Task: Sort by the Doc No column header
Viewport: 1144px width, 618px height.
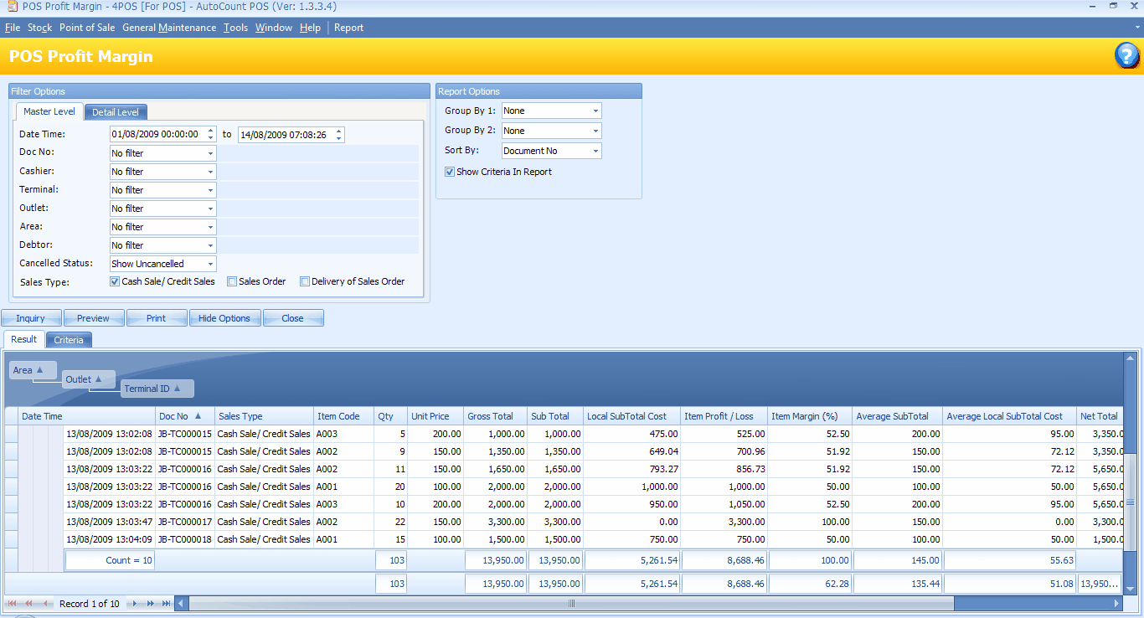Action: 185,416
